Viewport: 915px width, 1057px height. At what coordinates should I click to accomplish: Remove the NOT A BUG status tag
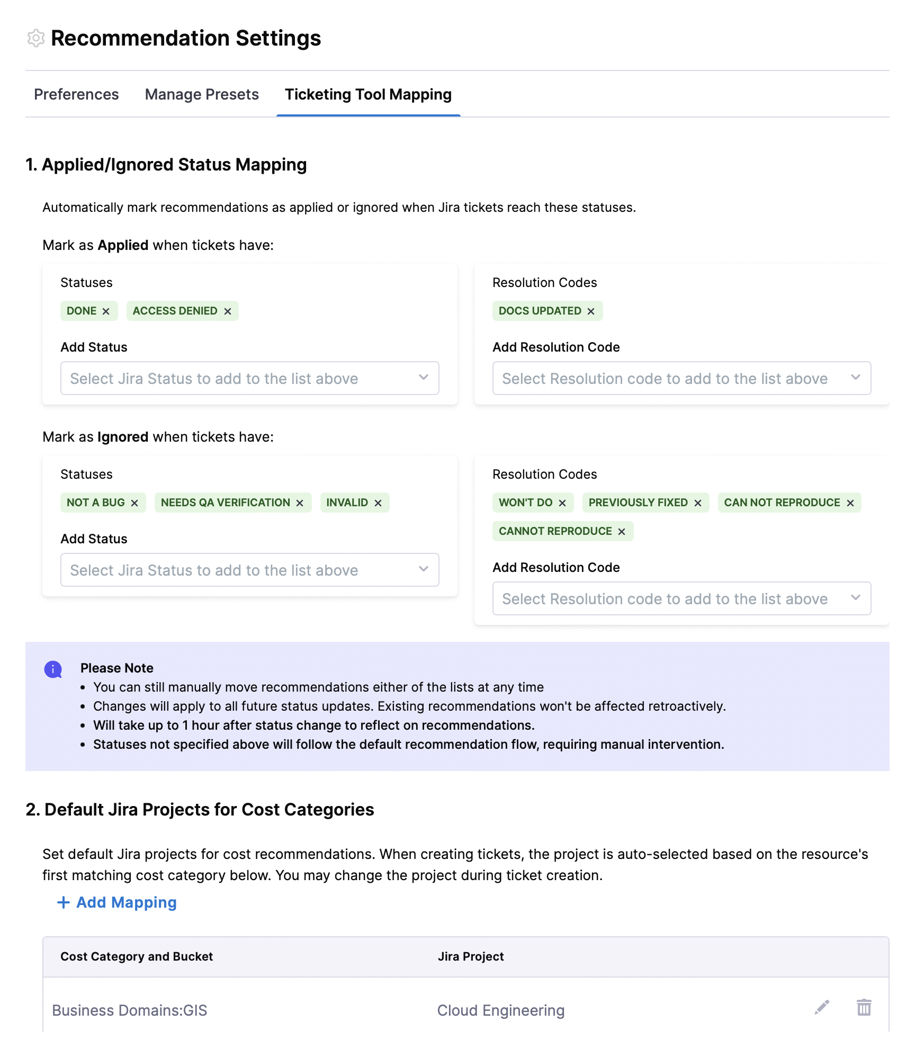(x=134, y=503)
